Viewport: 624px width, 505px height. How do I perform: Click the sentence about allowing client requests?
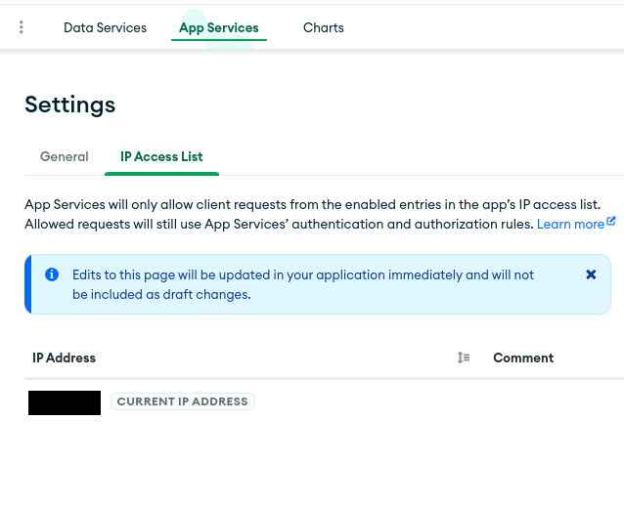311,204
